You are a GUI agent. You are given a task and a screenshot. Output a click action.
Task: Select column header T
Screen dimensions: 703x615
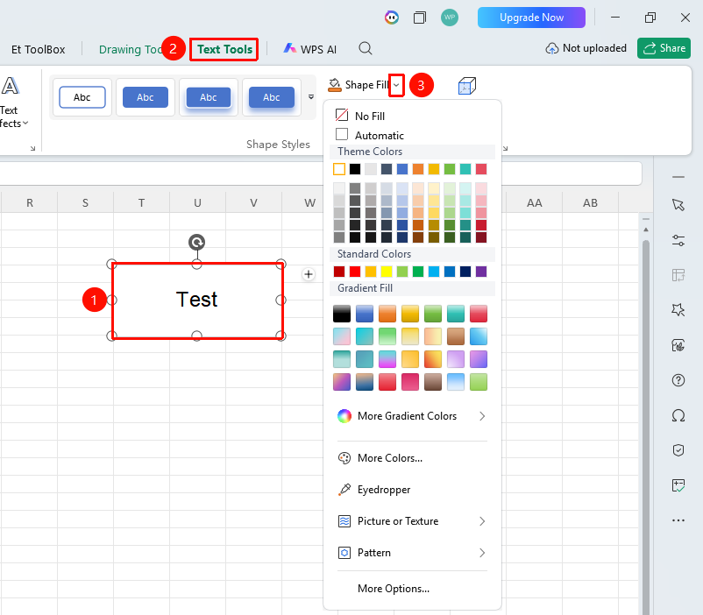[142, 203]
